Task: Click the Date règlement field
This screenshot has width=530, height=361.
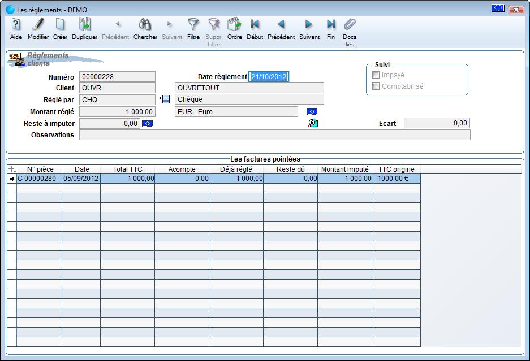Action: pyautogui.click(x=269, y=77)
